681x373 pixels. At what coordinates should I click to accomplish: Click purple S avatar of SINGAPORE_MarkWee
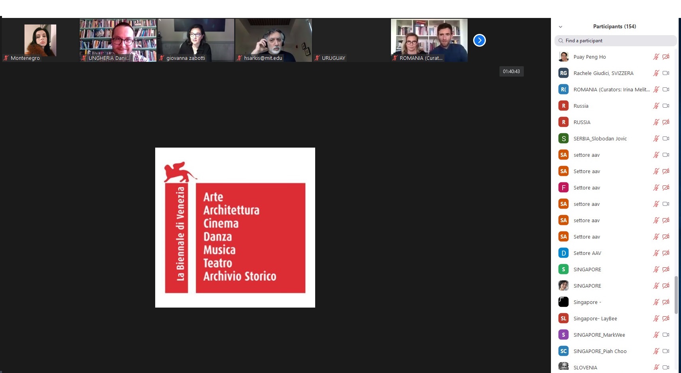pyautogui.click(x=563, y=335)
